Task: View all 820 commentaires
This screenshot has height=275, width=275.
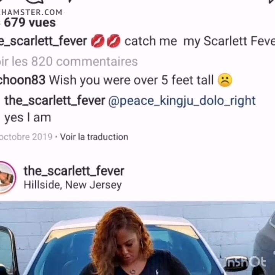Action: point(69,61)
